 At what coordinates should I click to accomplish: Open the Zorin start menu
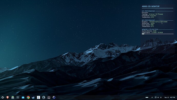3,97
